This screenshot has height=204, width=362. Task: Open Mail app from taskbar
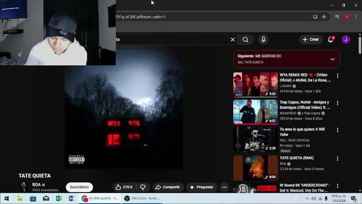46,198
